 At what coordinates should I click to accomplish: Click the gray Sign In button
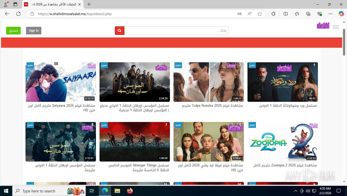(x=34, y=31)
